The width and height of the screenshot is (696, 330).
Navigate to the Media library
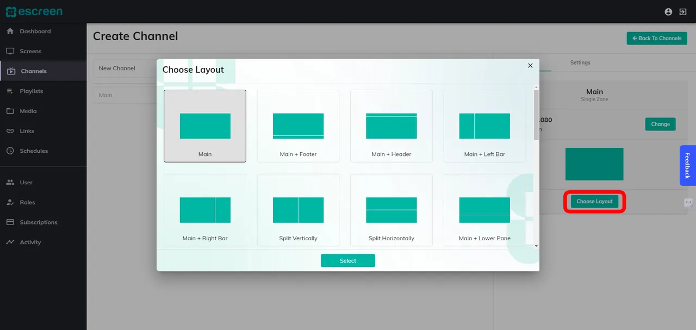(27, 111)
